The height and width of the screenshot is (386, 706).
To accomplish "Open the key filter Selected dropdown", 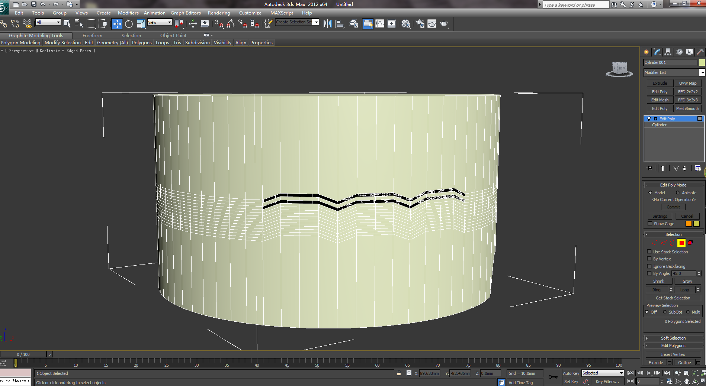I will (x=603, y=373).
